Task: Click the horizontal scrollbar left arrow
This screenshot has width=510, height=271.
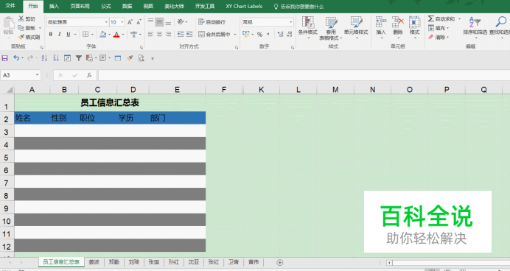Action: click(x=389, y=263)
